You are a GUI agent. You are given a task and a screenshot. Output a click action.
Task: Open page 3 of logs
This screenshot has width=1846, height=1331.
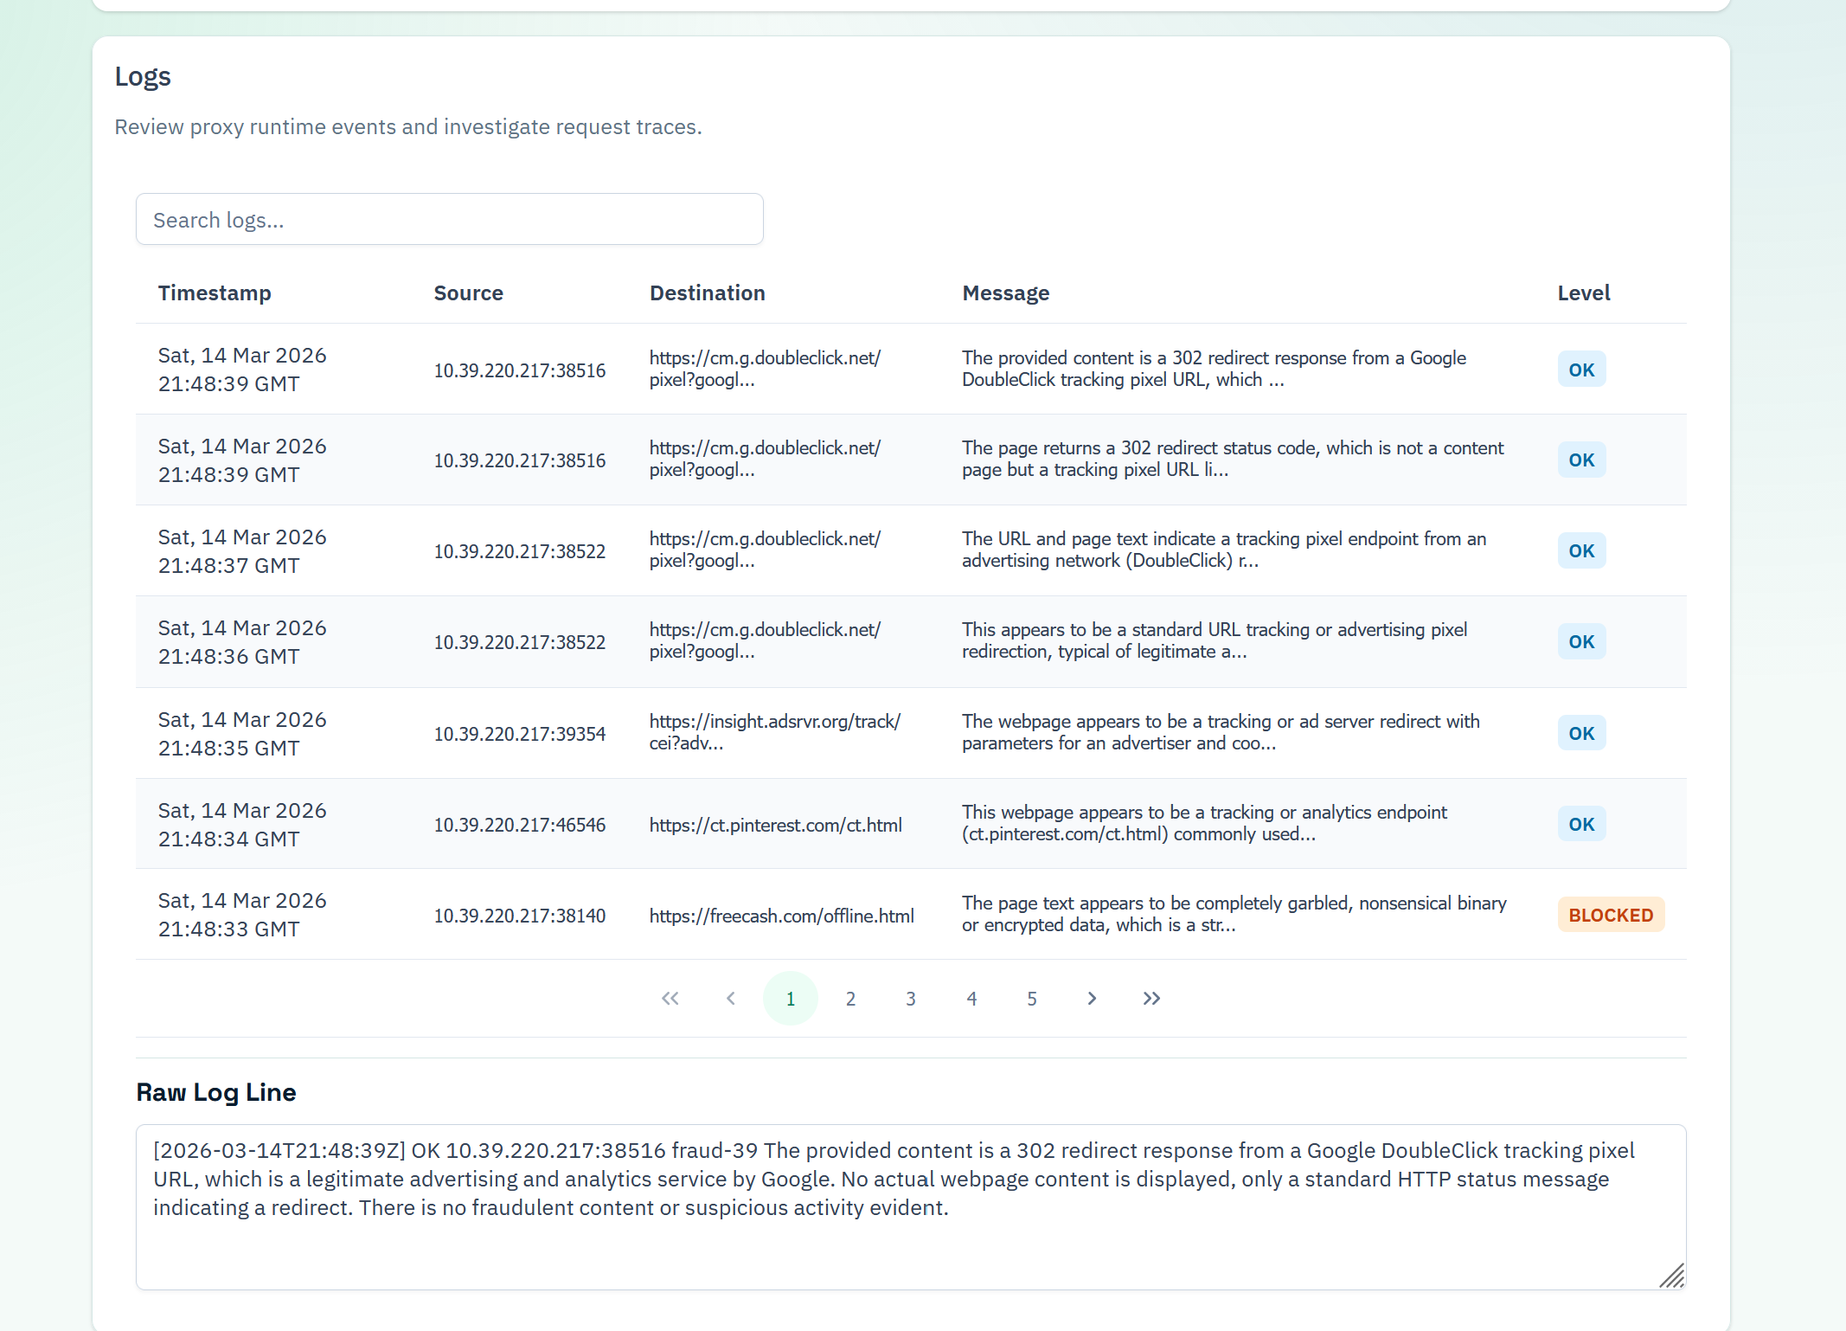[911, 998]
